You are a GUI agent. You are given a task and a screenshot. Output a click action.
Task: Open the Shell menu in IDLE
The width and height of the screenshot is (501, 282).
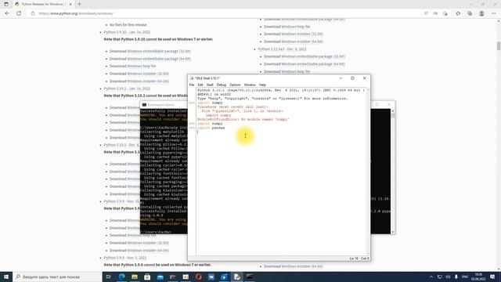click(x=210, y=85)
